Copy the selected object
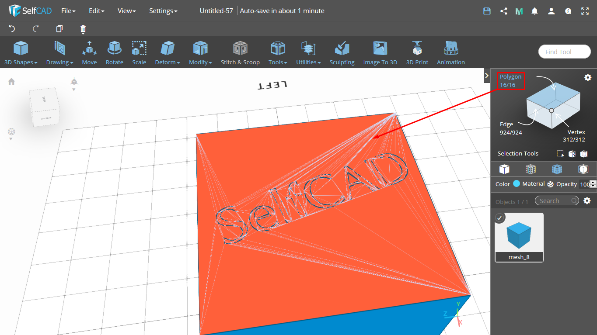This screenshot has width=597, height=335. pos(59,29)
